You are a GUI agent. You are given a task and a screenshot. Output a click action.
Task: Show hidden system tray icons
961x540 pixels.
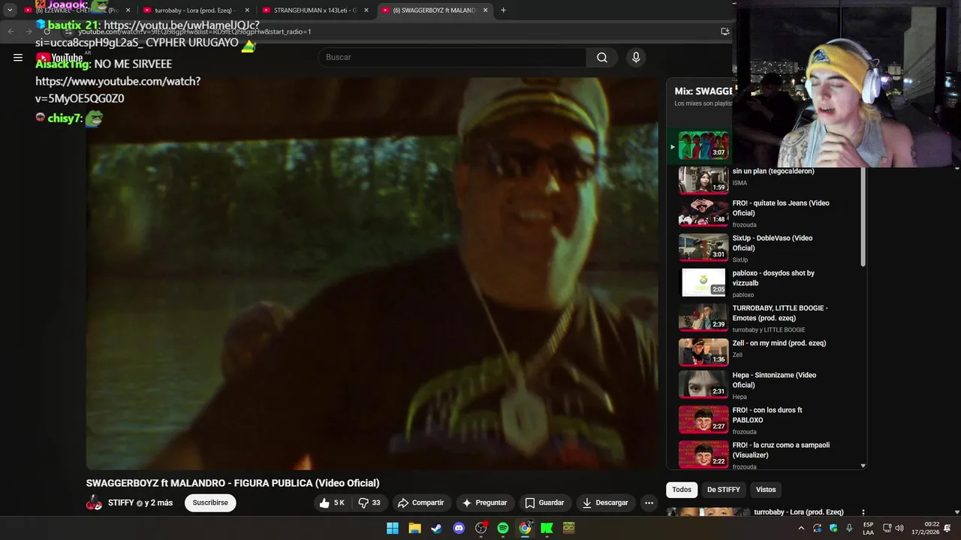click(x=801, y=528)
